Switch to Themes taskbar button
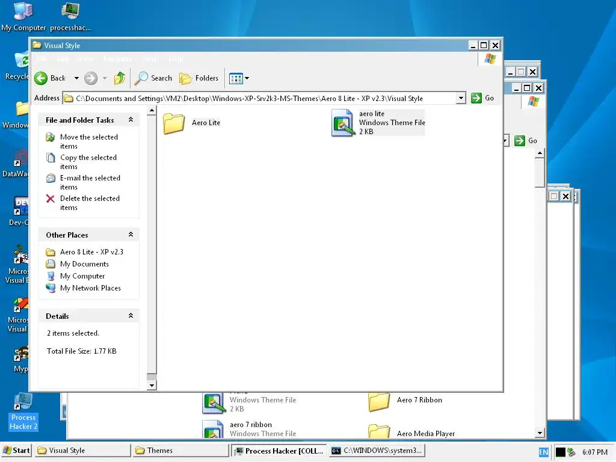Image resolution: width=616 pixels, height=462 pixels. click(x=180, y=451)
